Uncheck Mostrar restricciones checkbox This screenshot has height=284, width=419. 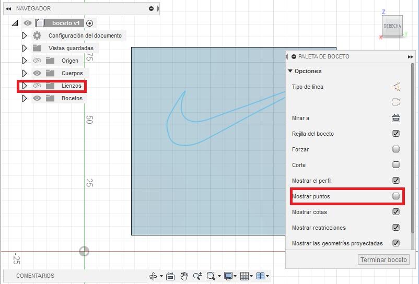pyautogui.click(x=396, y=228)
